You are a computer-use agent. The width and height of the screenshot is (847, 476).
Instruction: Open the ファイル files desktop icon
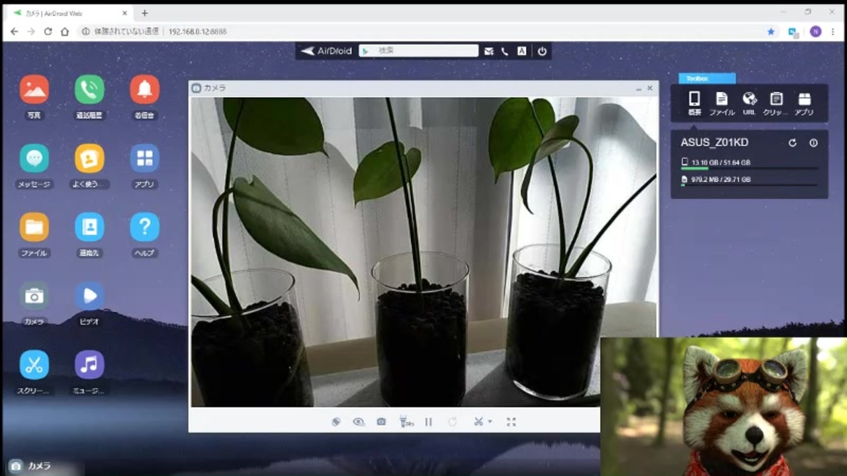point(34,227)
